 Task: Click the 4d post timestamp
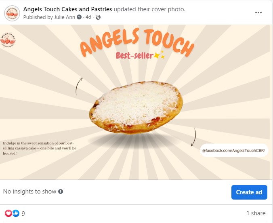(88, 17)
